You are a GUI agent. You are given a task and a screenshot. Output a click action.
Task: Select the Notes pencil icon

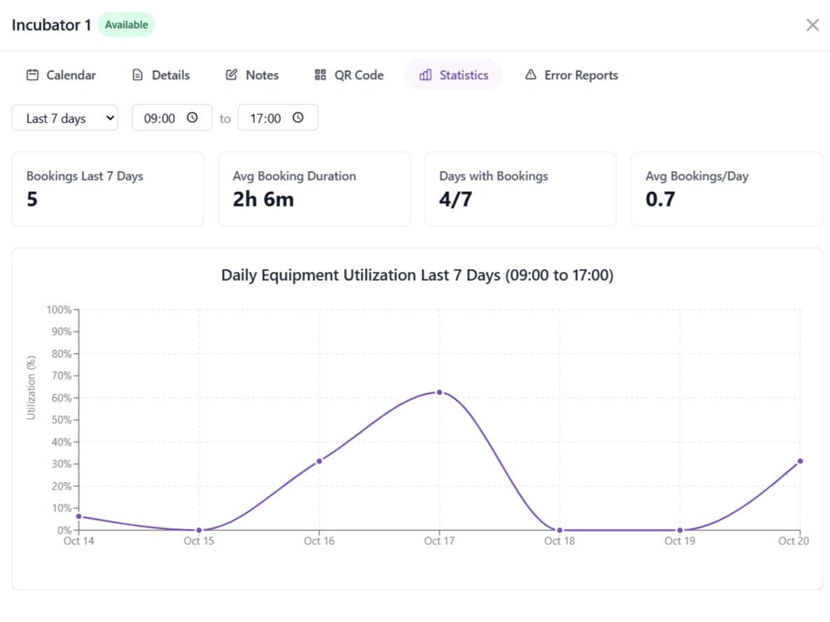pyautogui.click(x=230, y=74)
